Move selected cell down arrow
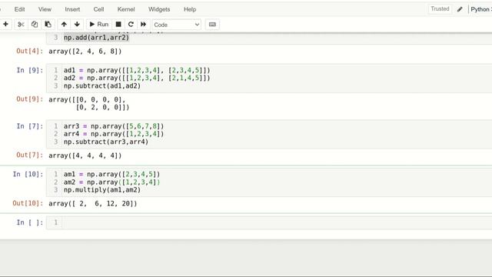 [x=77, y=24]
